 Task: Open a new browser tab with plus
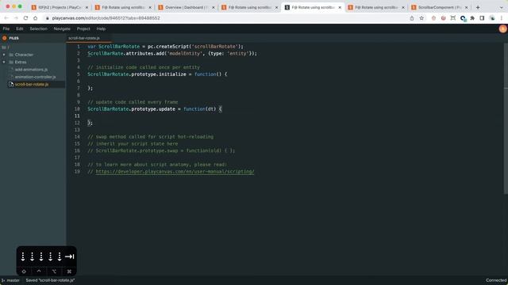(x=478, y=7)
